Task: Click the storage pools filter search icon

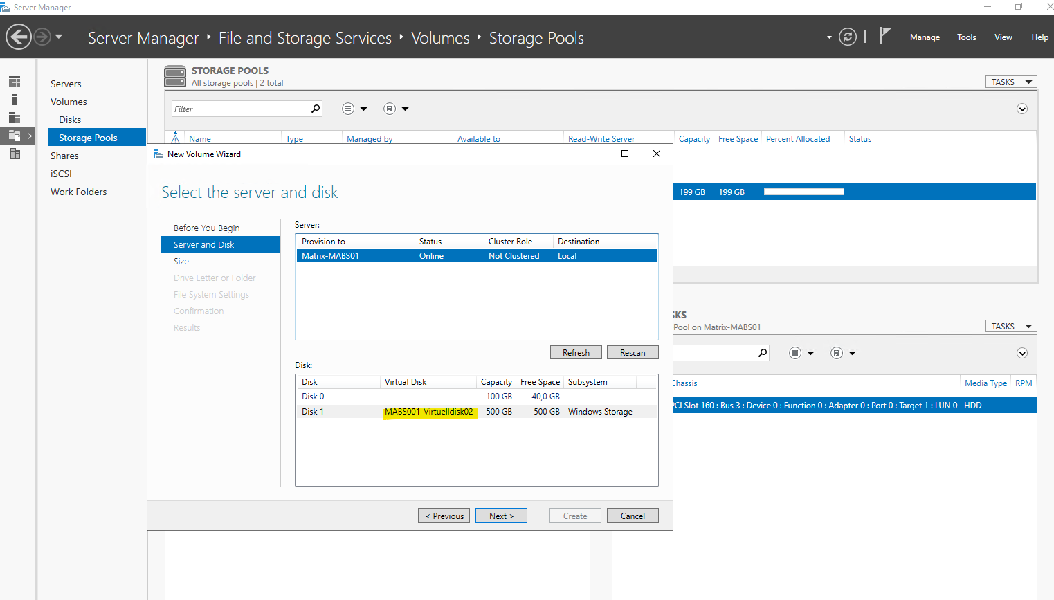Action: tap(316, 109)
